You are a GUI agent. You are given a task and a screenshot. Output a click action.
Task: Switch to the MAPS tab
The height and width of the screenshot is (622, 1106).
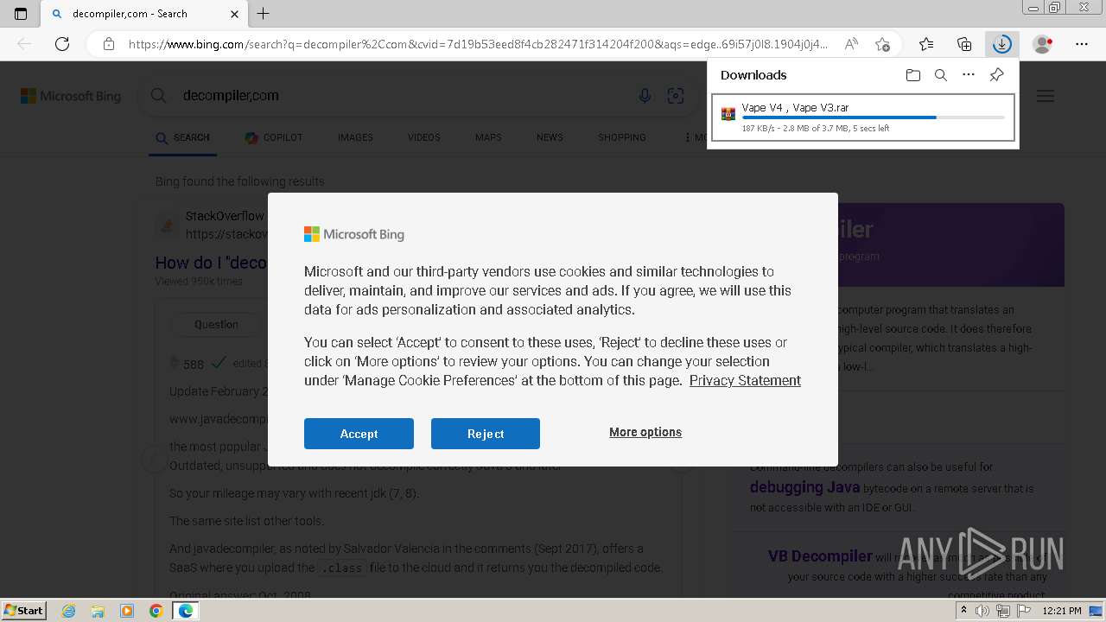(488, 137)
